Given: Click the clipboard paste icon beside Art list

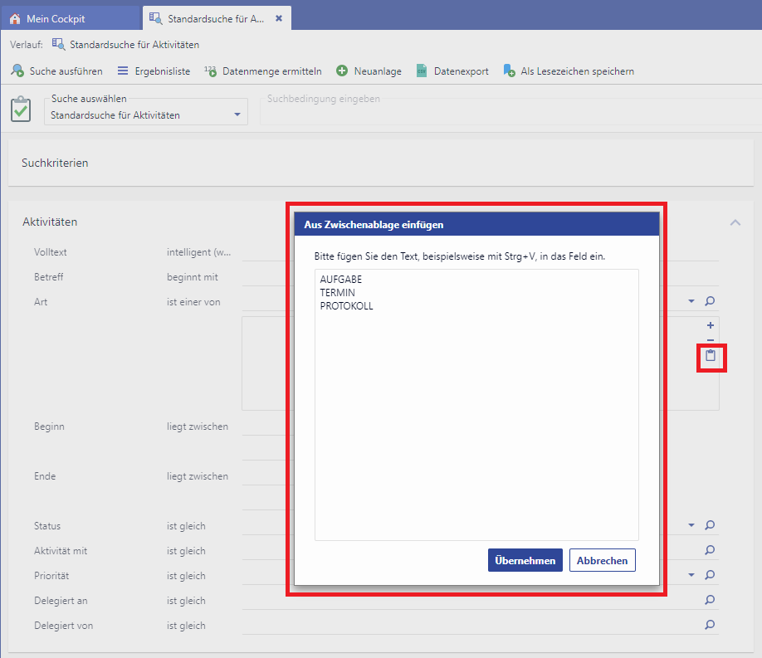Looking at the screenshot, I should [x=711, y=356].
